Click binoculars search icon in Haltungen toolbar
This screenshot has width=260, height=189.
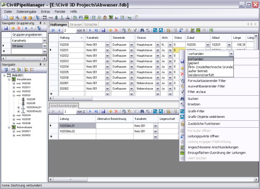coord(142,30)
